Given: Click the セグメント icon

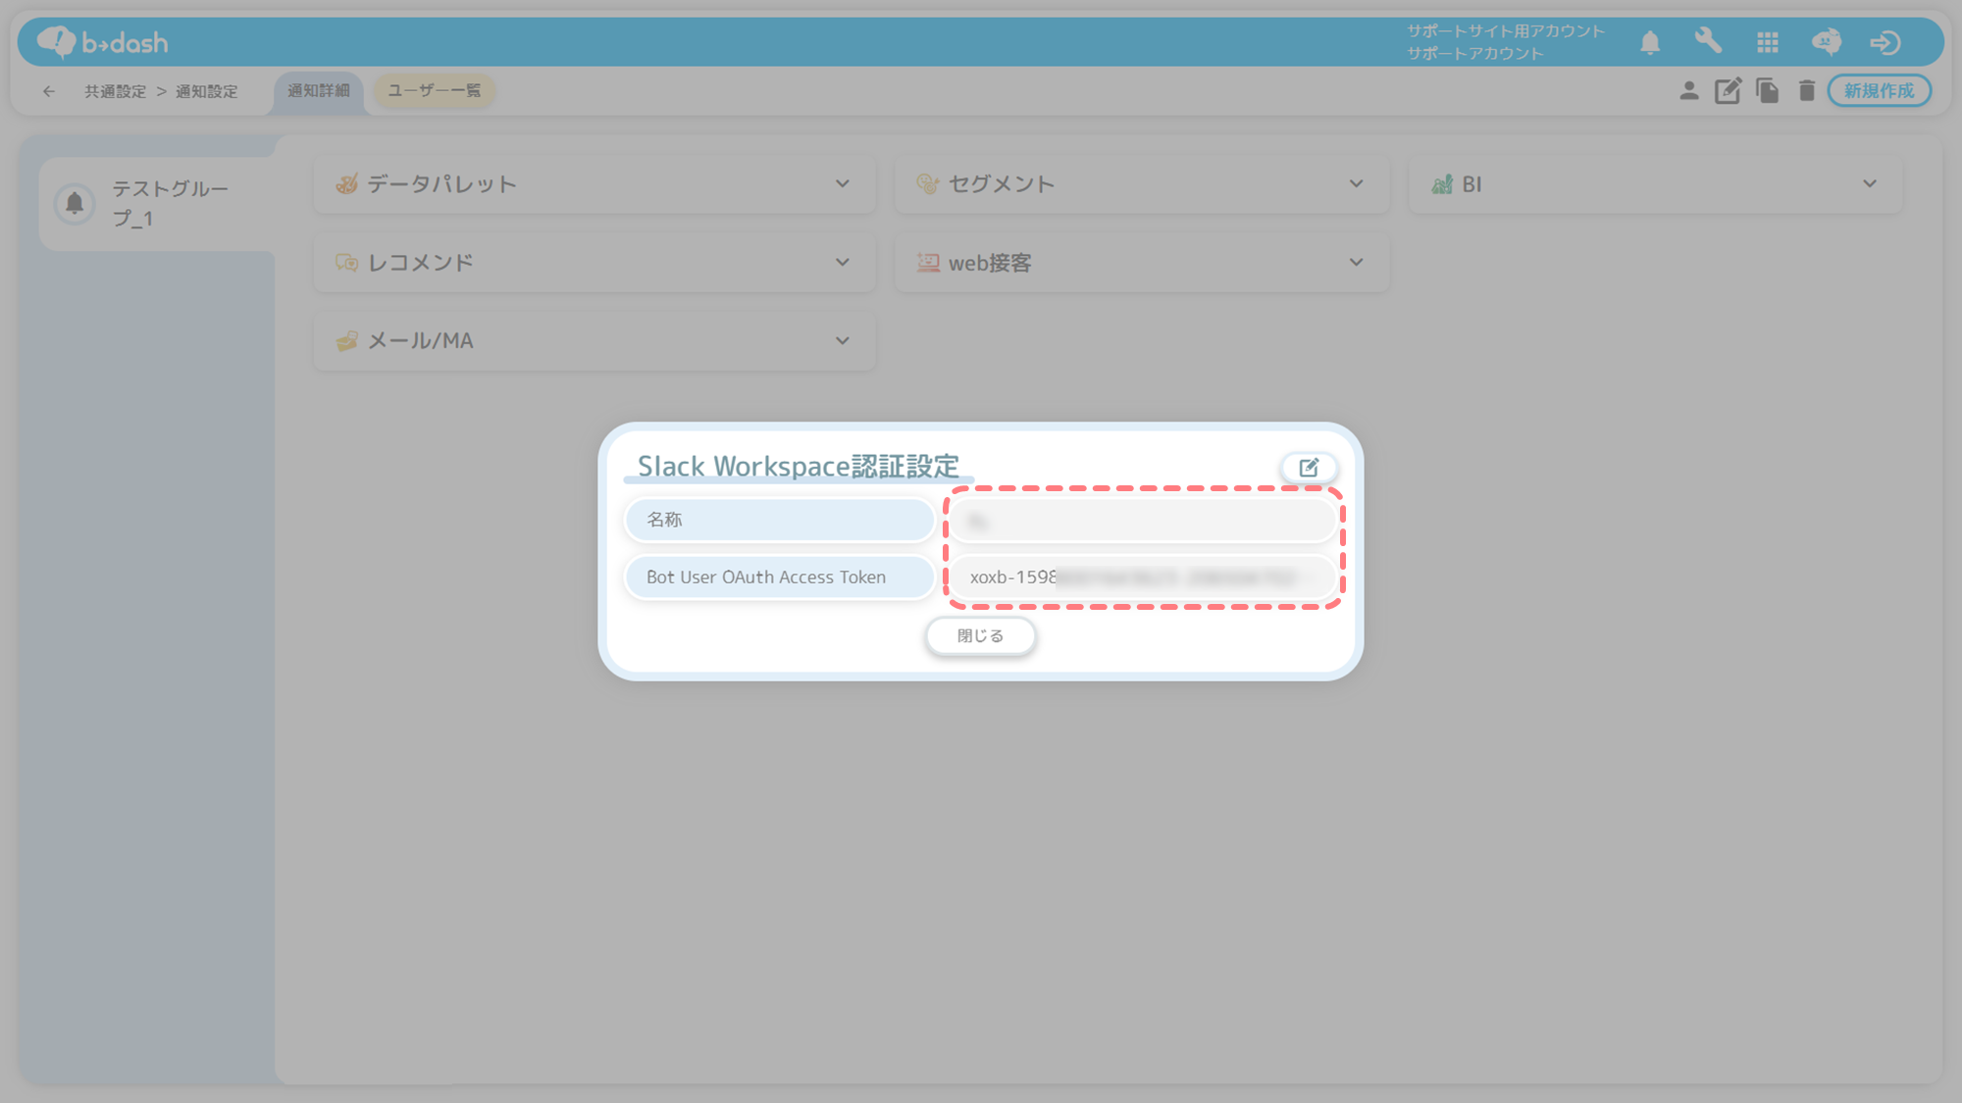Looking at the screenshot, I should 927,183.
